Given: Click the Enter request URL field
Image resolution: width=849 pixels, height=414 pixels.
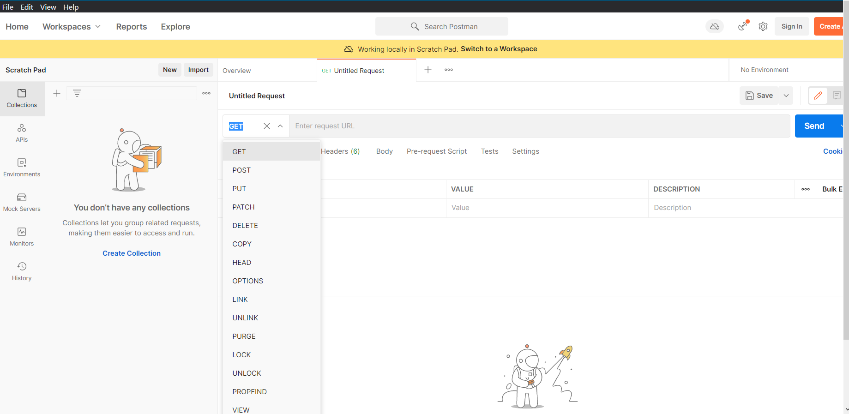Looking at the screenshot, I should coord(540,126).
